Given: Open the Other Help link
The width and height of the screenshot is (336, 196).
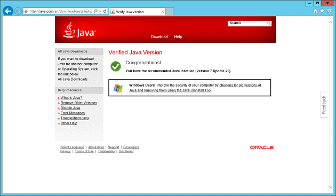Looking at the screenshot, I should [69, 123].
